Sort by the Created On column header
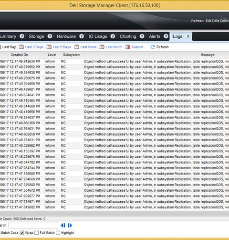The height and width of the screenshot is (240, 229). point(19,55)
